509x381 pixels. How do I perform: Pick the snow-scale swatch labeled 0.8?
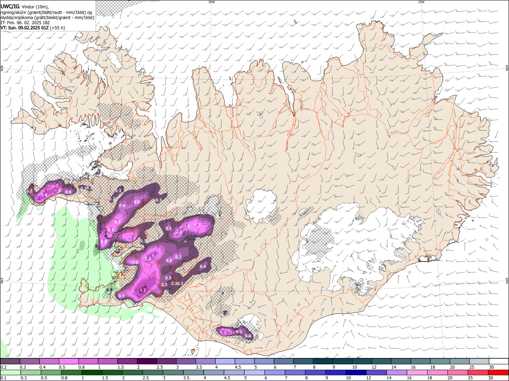88,361
